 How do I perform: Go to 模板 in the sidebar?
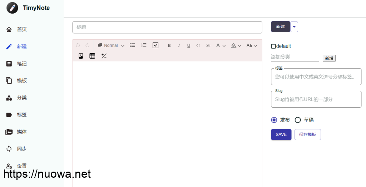pos(21,80)
